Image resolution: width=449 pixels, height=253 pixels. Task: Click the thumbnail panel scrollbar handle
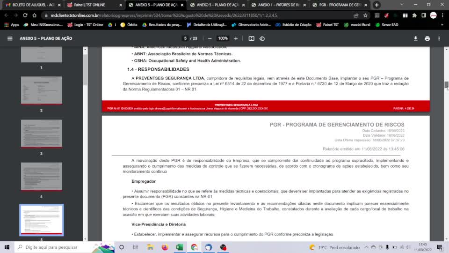tap(85, 69)
